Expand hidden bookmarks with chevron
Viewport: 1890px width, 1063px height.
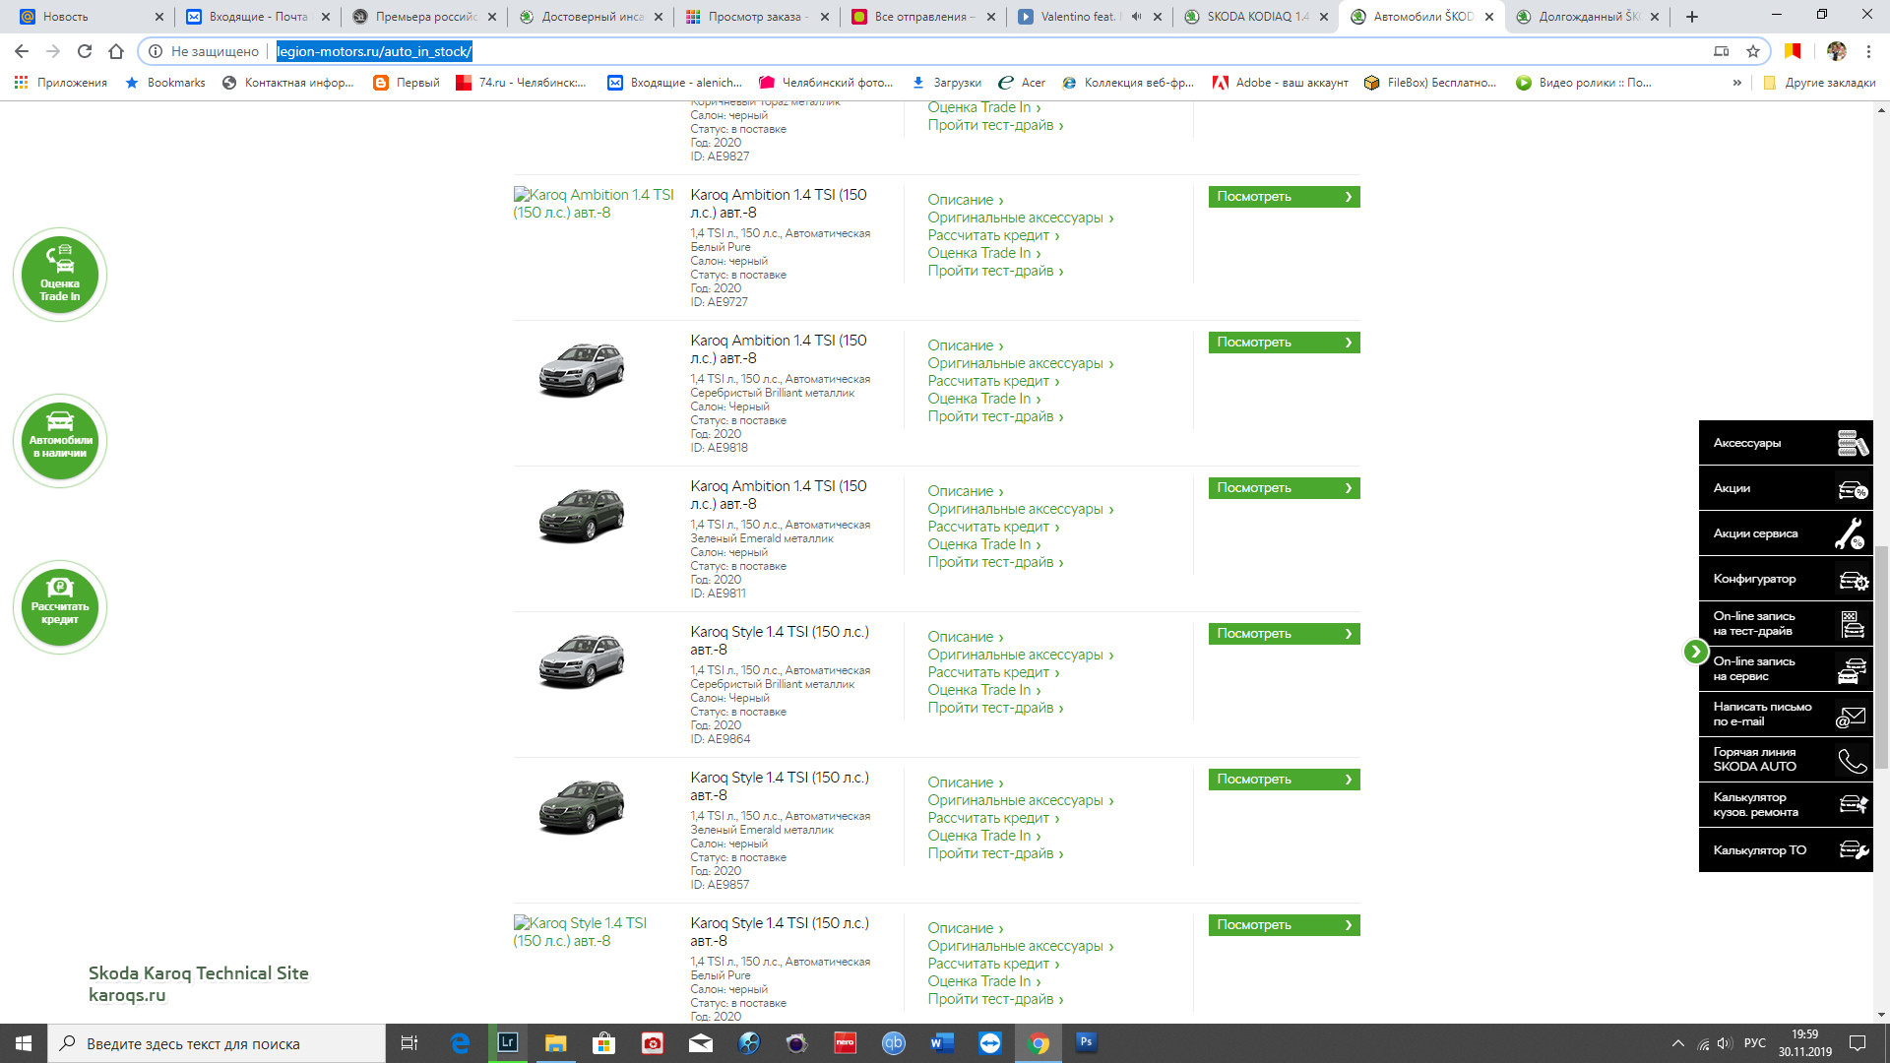coord(1737,83)
